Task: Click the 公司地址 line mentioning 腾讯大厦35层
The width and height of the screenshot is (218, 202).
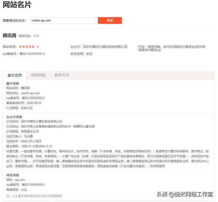Action: coord(50,126)
